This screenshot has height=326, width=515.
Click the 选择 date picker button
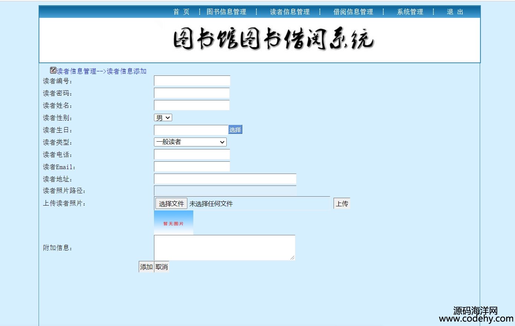click(x=235, y=130)
